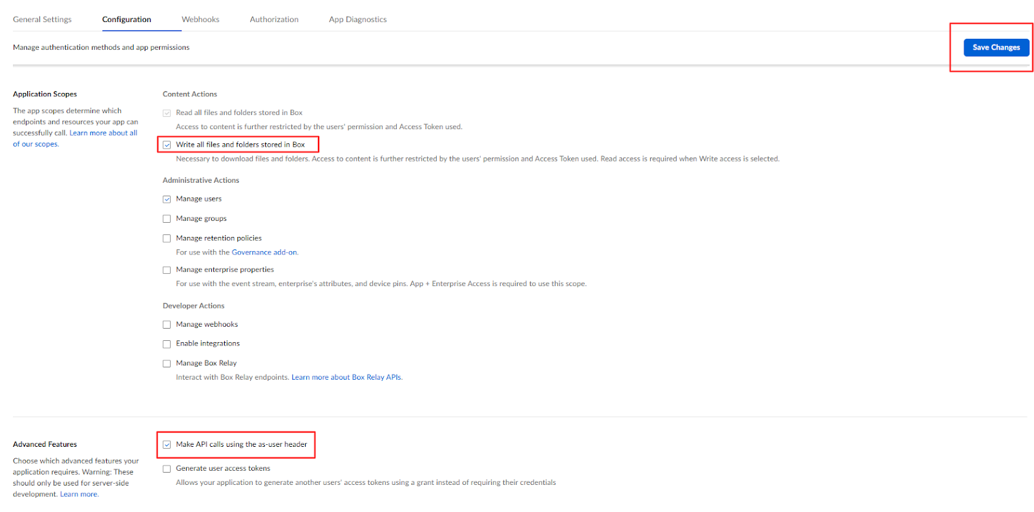Switch to the Configuration tab
1034x512 pixels.
point(127,19)
